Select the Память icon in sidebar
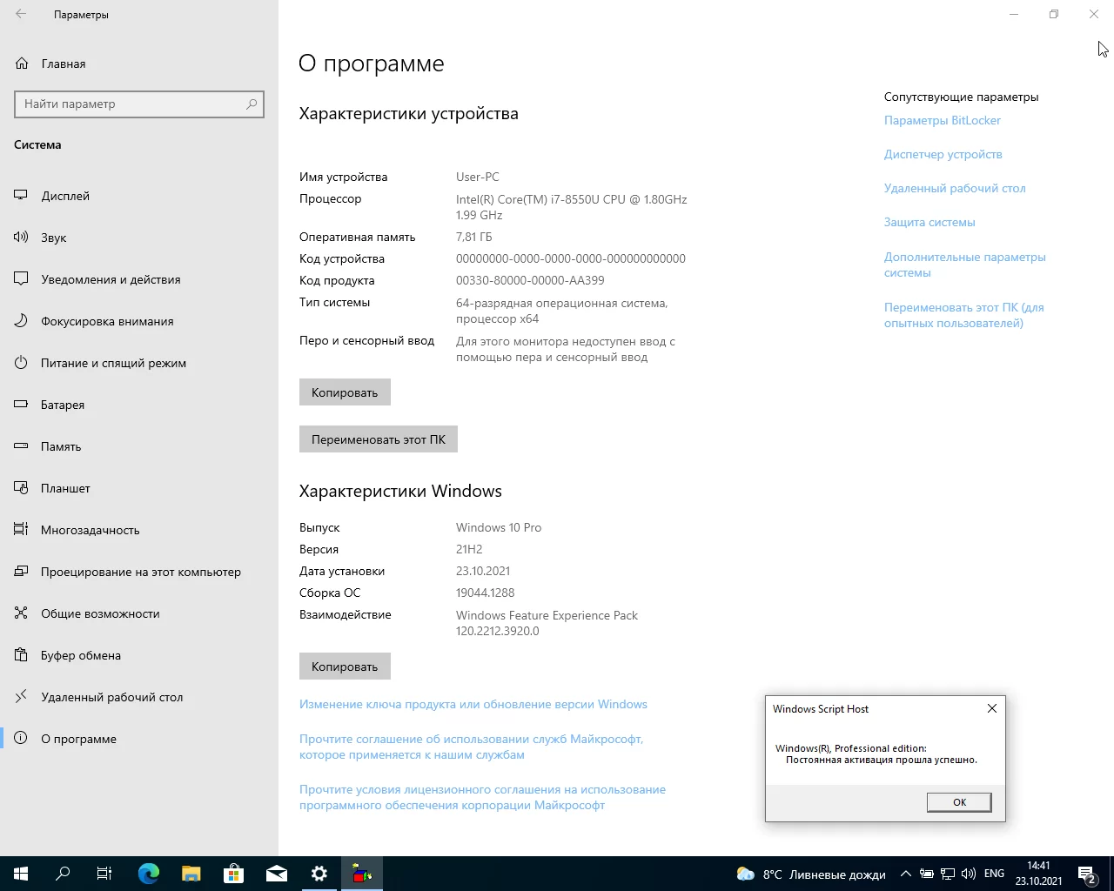This screenshot has width=1114, height=891. (22, 446)
